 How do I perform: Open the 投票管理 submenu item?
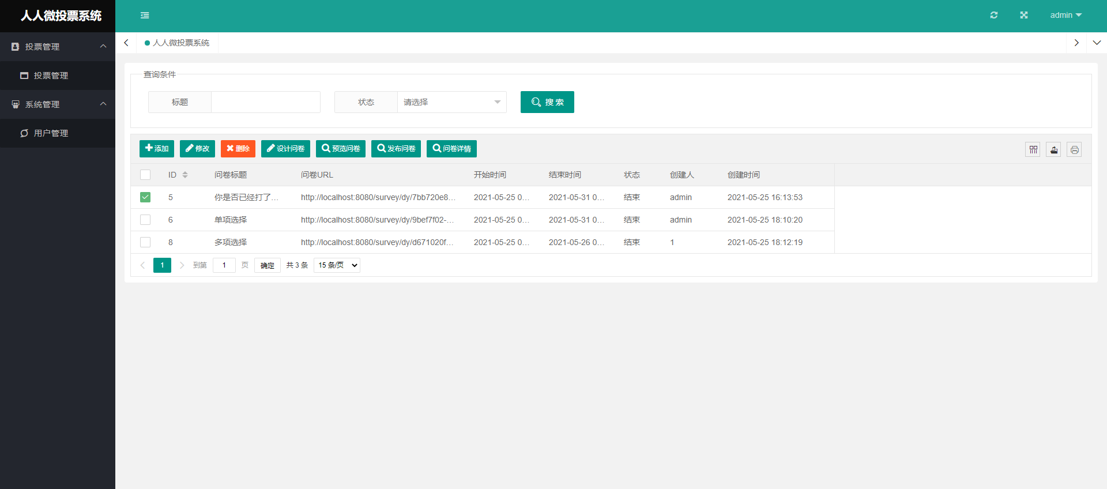click(58, 76)
